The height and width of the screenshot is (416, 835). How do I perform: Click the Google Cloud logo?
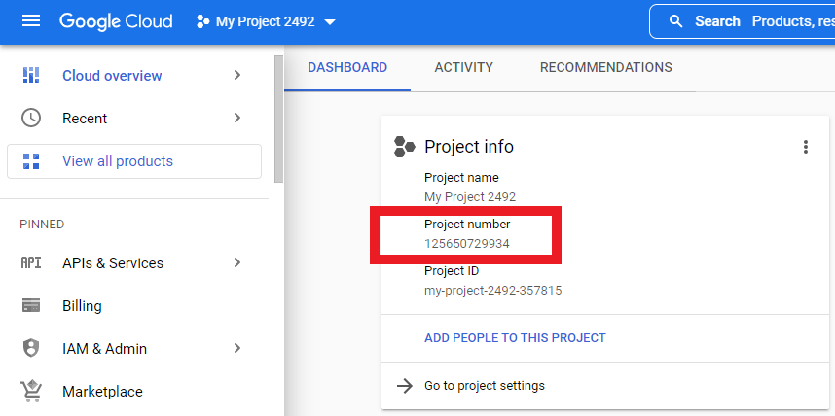(x=116, y=21)
